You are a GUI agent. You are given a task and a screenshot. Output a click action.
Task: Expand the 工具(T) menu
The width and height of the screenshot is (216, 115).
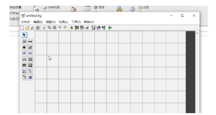tap(76, 22)
